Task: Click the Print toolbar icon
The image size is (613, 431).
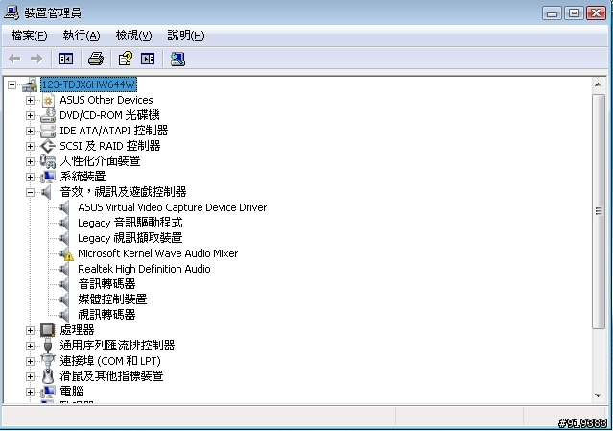Action: point(96,60)
